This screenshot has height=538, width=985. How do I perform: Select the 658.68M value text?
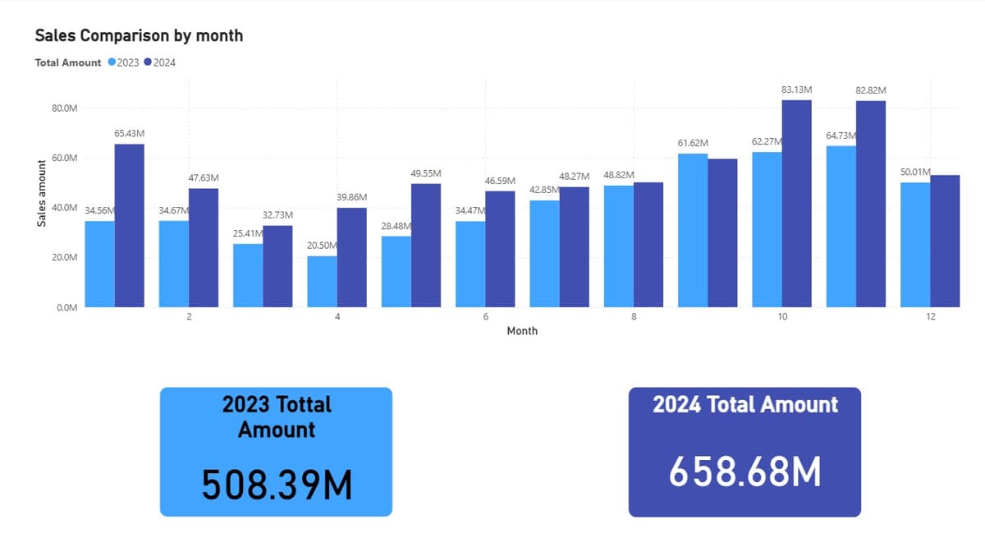point(744,471)
